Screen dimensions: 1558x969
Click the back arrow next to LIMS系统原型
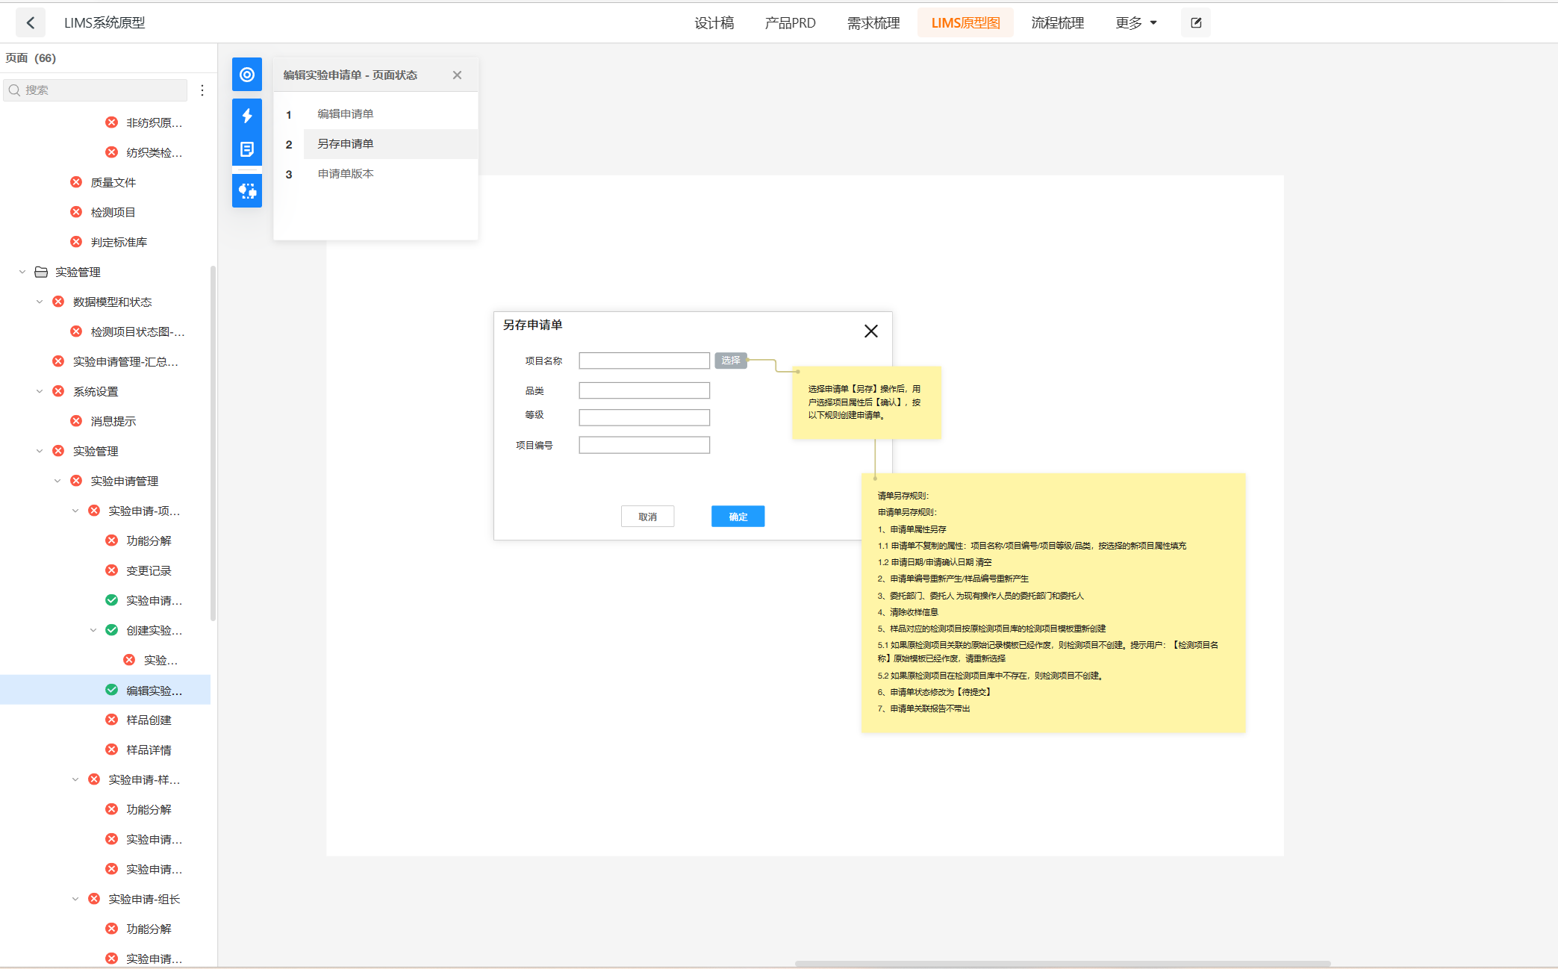tap(31, 23)
